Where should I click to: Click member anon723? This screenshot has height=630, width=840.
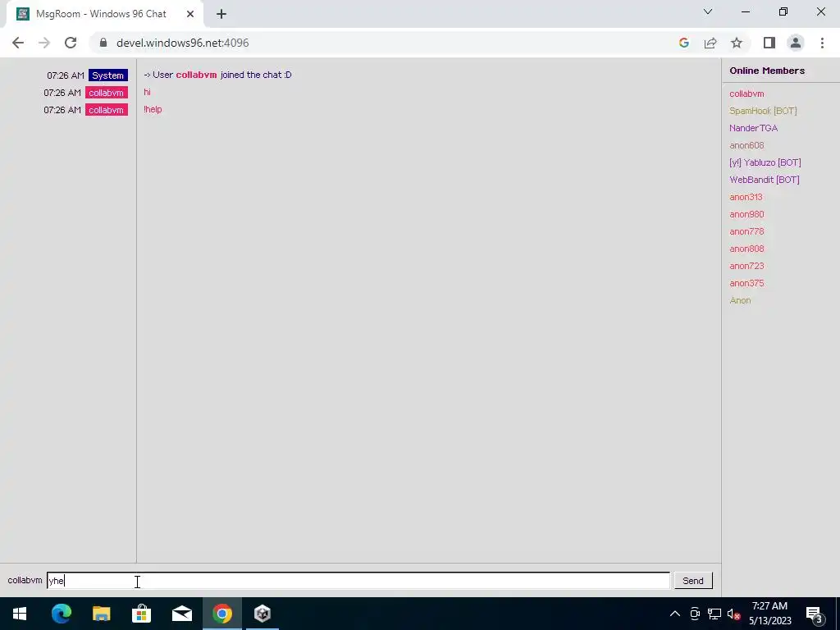[x=746, y=266]
